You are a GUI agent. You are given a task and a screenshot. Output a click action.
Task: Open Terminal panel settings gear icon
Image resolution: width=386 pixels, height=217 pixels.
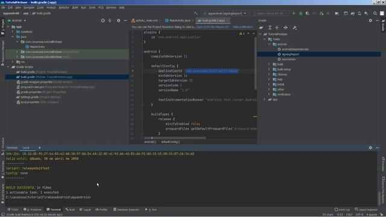coord(370,148)
